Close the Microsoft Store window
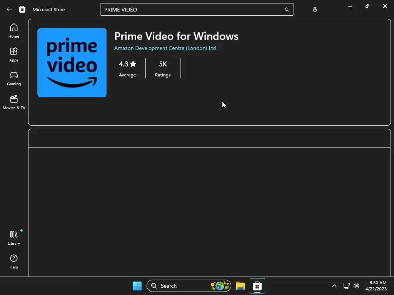 [385, 6]
